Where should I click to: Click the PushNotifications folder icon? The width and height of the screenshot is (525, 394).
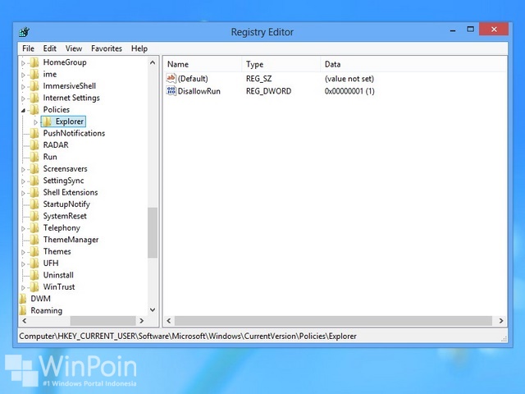34,133
